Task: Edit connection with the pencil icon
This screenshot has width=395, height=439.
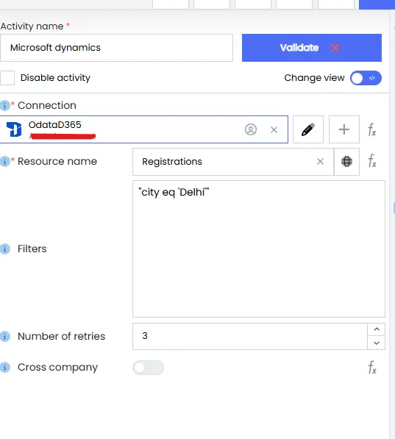Action: pos(308,129)
